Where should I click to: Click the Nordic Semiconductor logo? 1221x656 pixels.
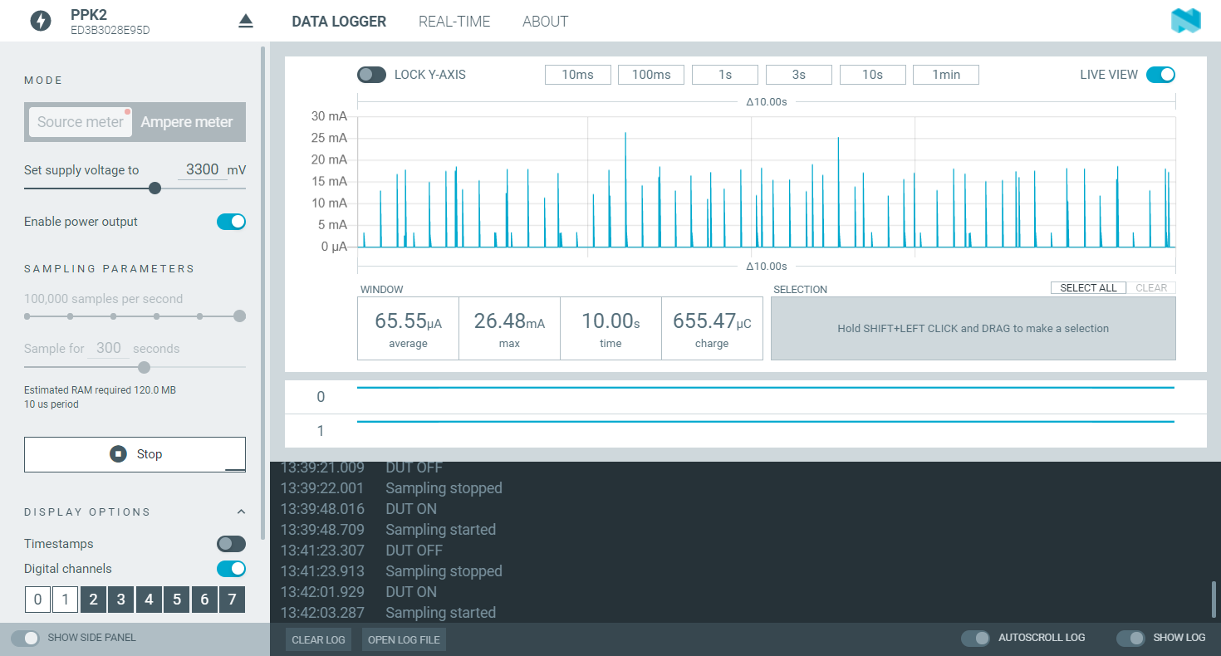pyautogui.click(x=1186, y=21)
